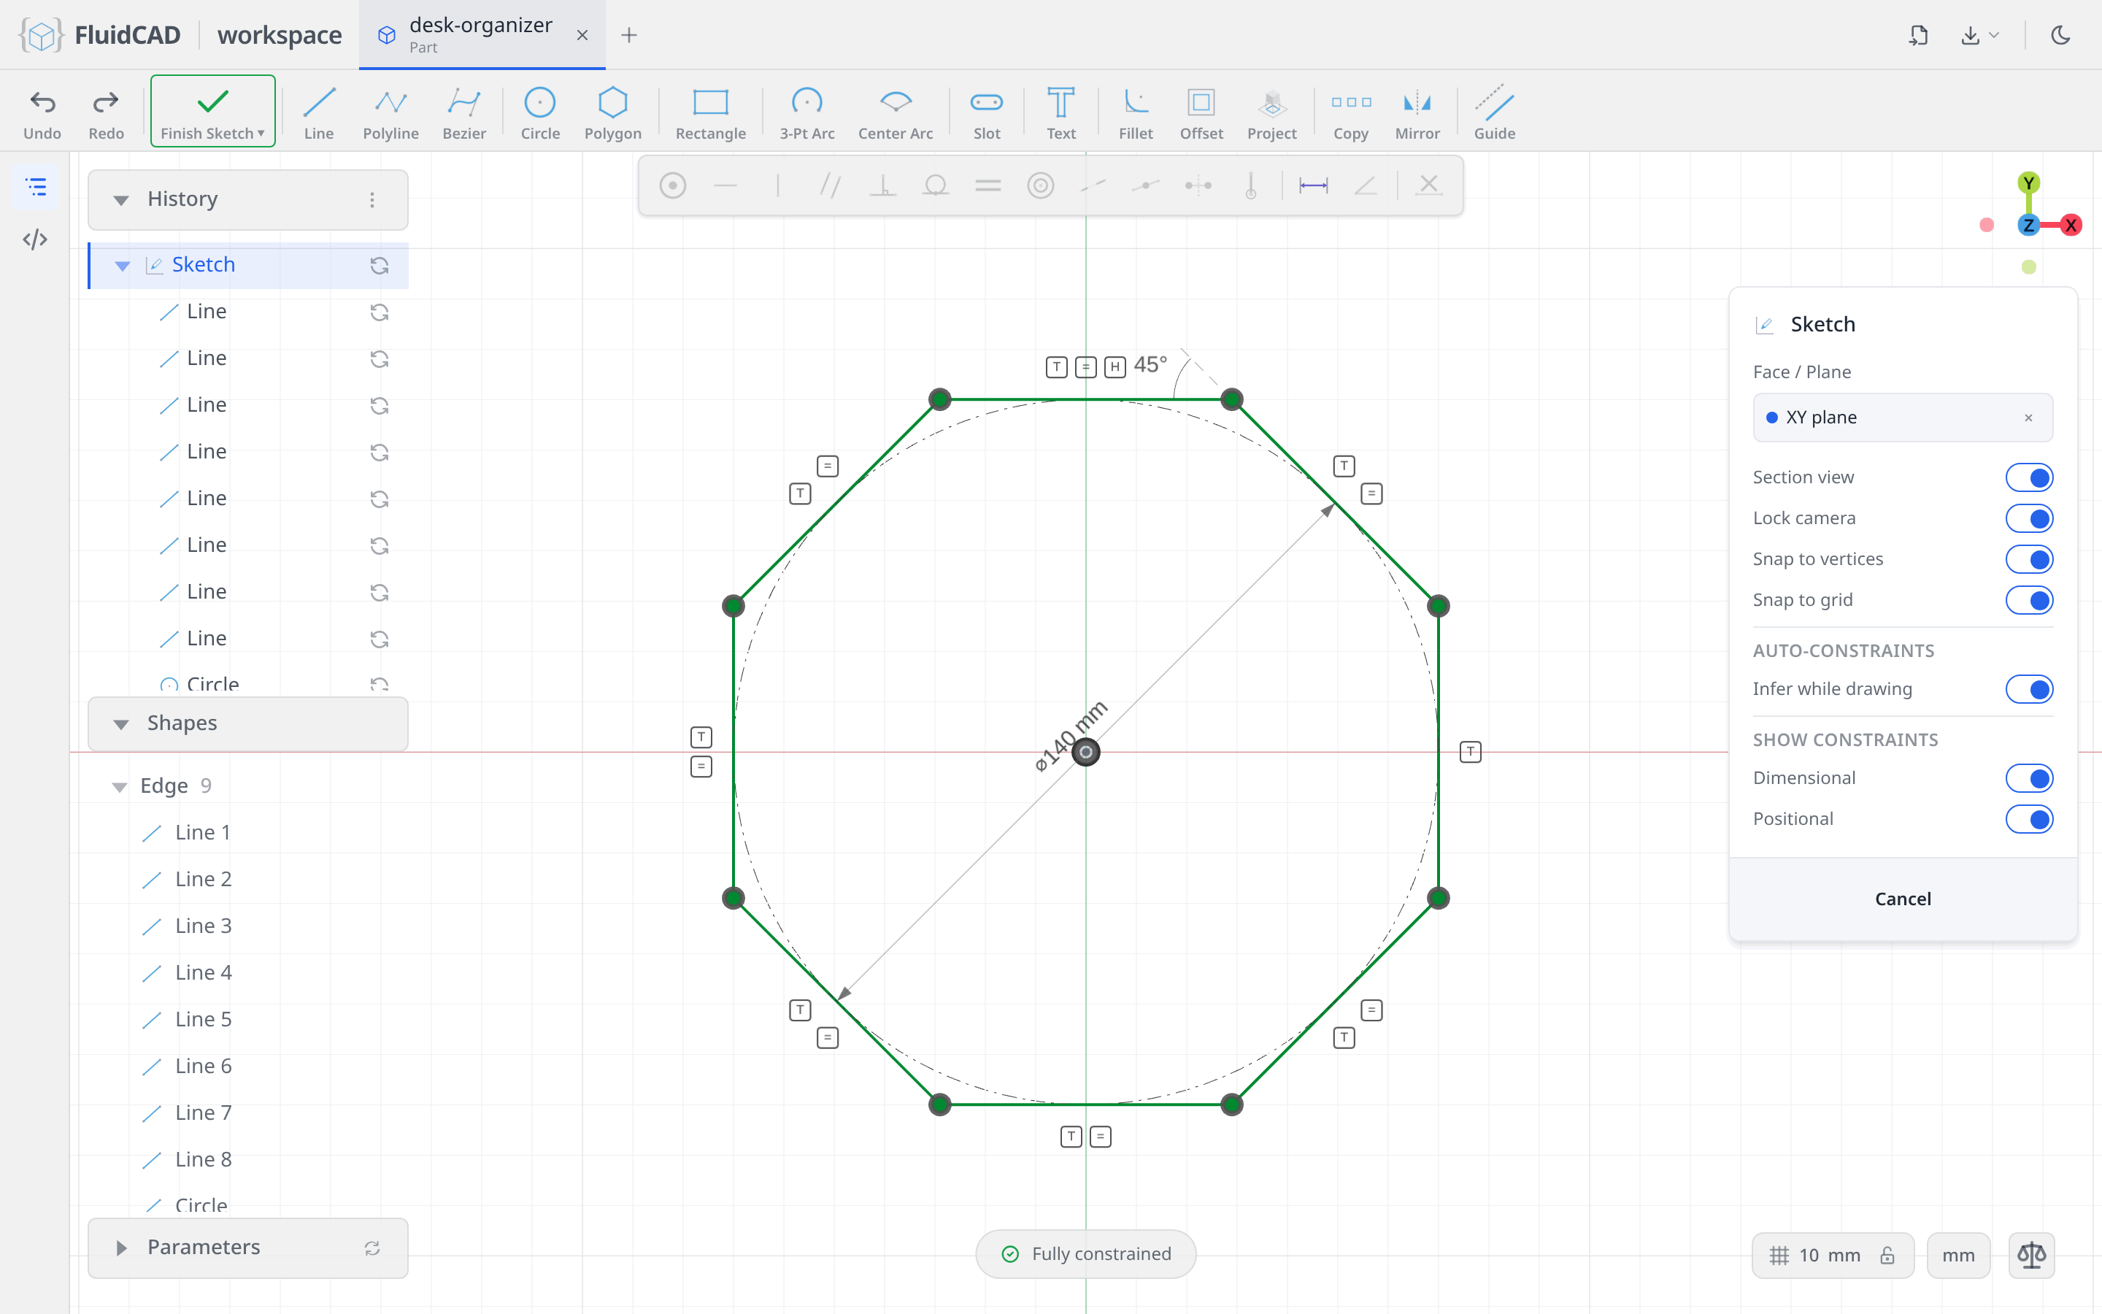
Task: Toggle Dimensional constraints display
Action: (2029, 777)
